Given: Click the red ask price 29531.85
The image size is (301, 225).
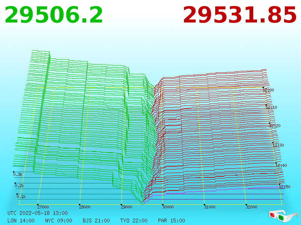Looking at the screenshot, I should click(x=240, y=15).
